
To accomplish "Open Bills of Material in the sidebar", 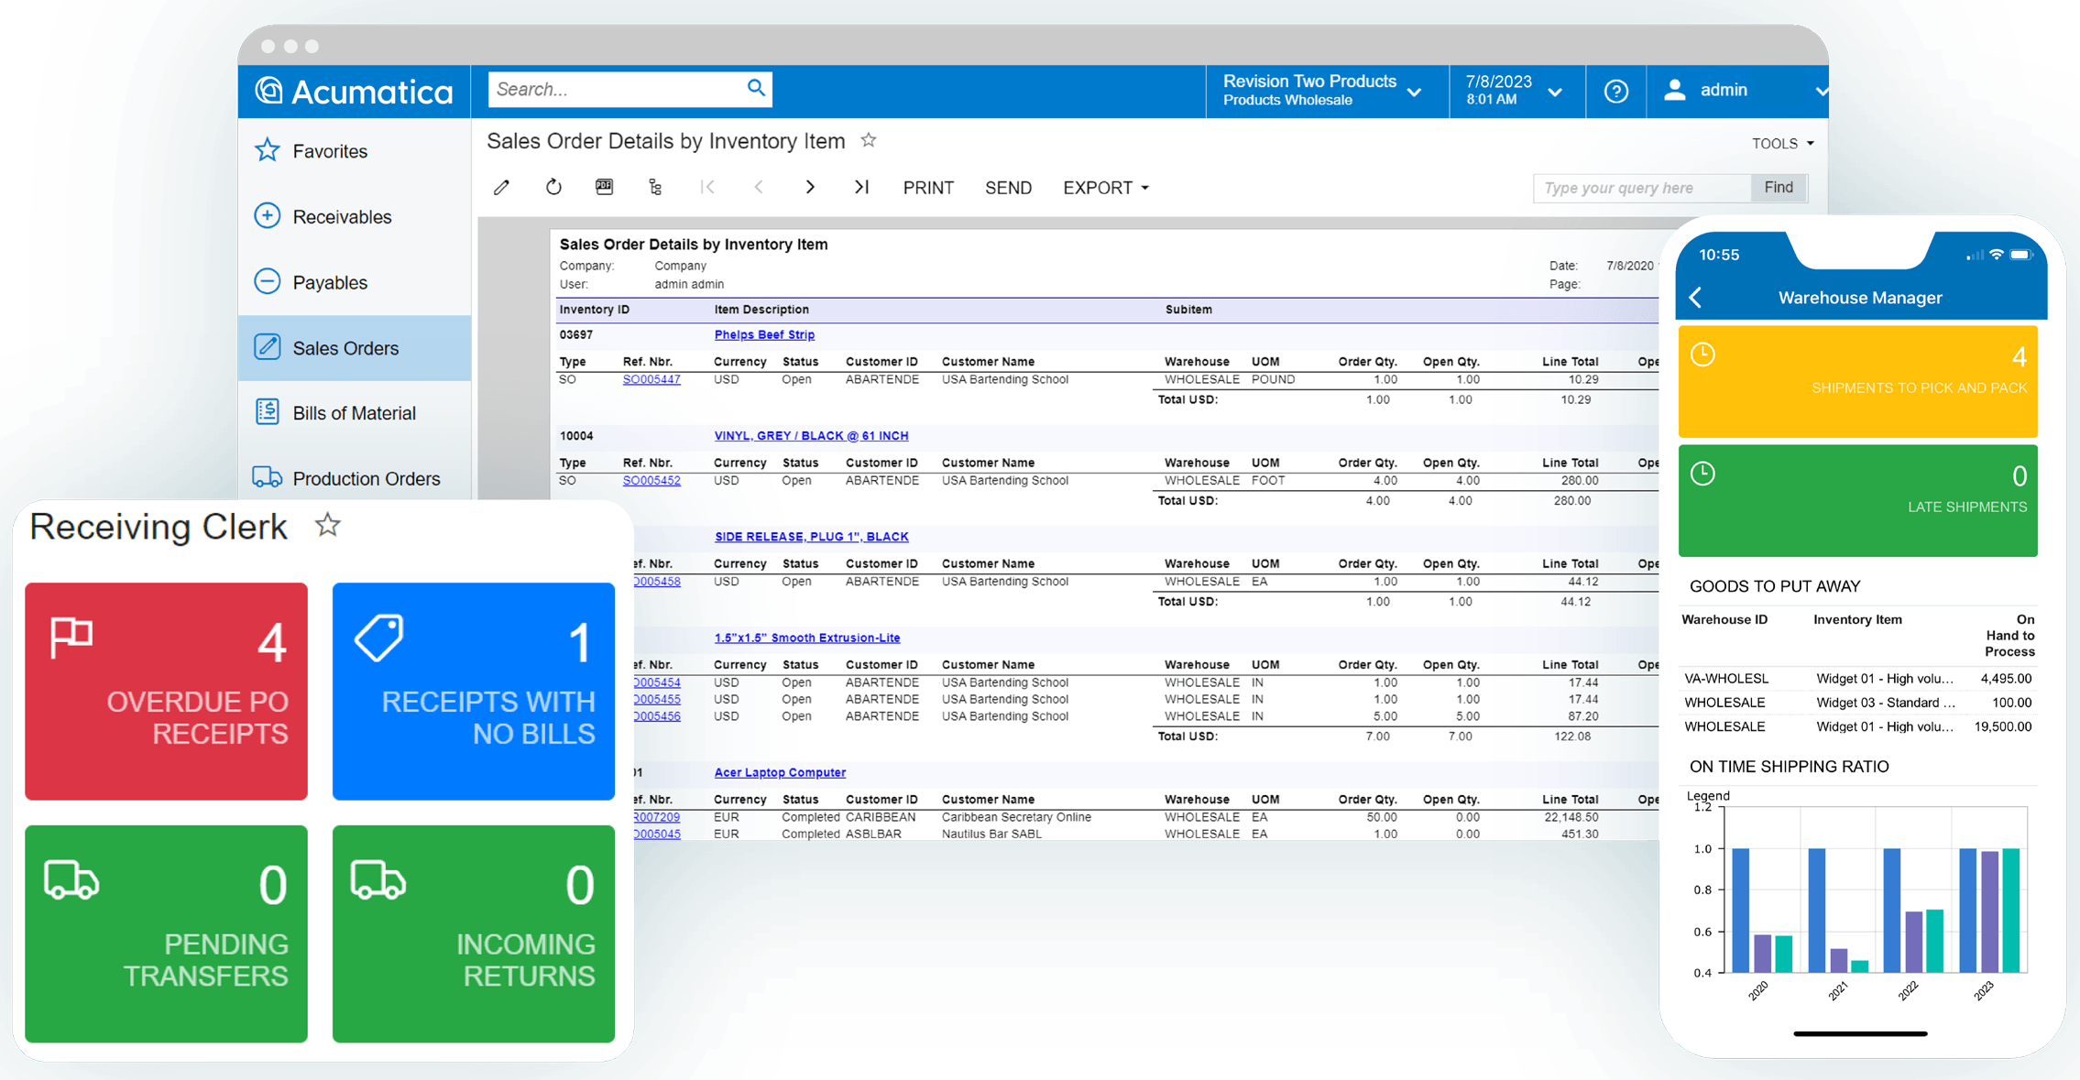I will pos(354,413).
